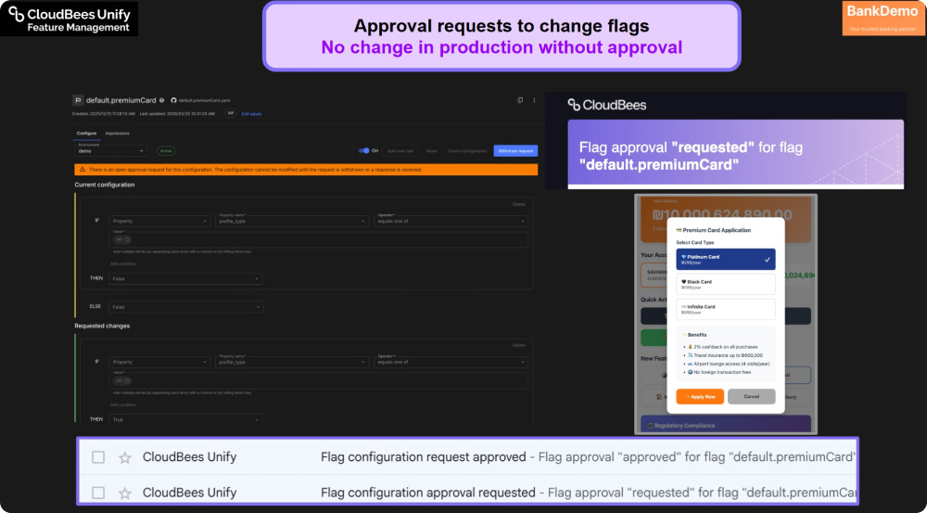Click the 'Requested changes' heading

click(x=102, y=326)
